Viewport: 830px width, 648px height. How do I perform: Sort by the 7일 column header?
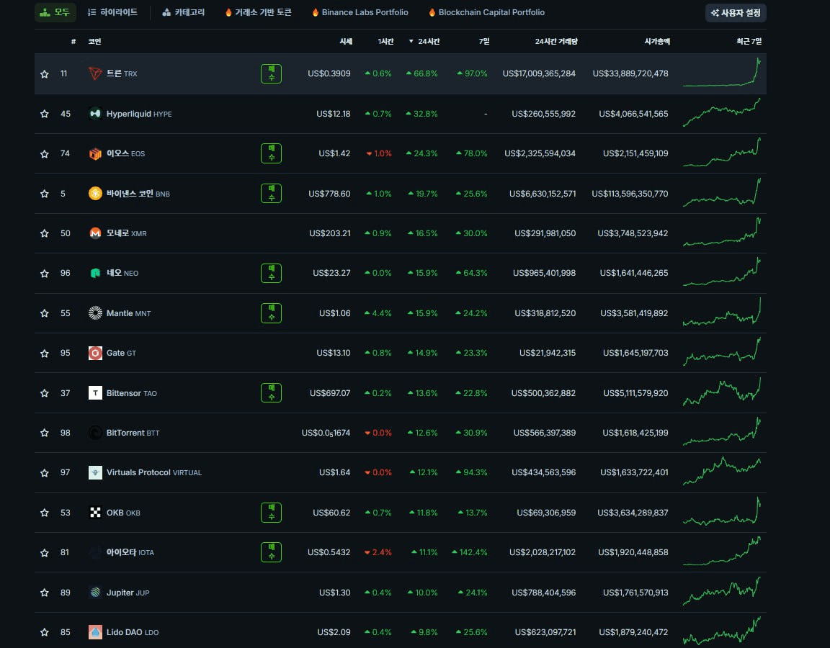(x=484, y=41)
